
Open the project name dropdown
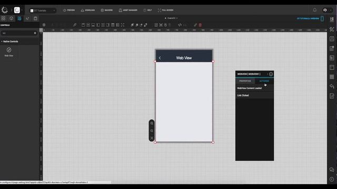click(x=43, y=10)
